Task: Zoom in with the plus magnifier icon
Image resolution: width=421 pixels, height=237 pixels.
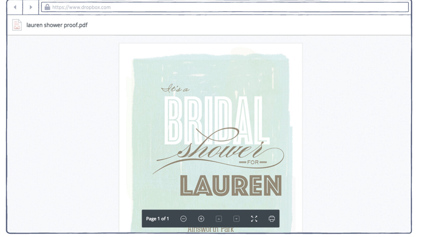Action: tap(201, 219)
